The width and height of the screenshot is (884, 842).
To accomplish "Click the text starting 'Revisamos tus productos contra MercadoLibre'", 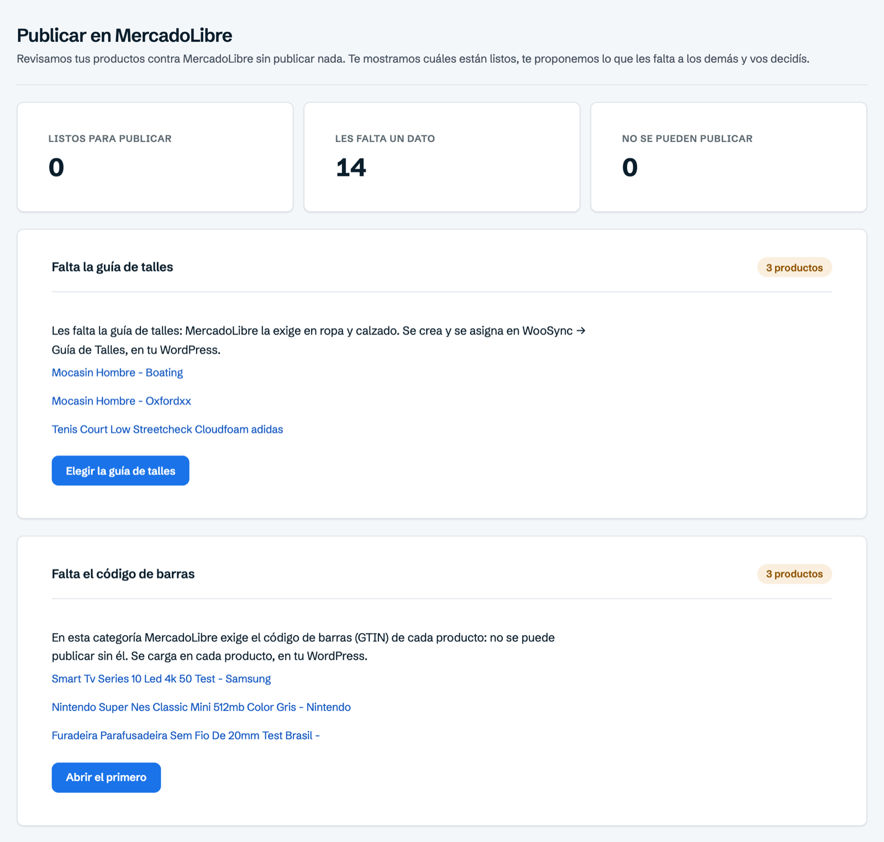I will pyautogui.click(x=413, y=59).
